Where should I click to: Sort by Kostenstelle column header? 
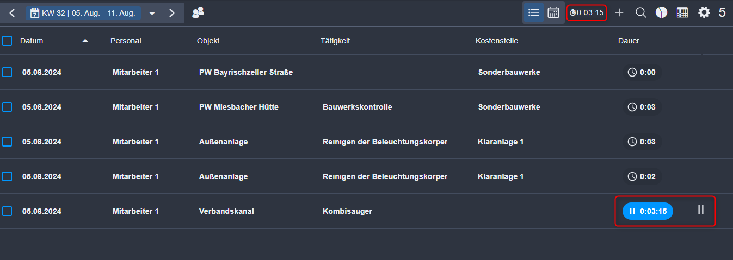[497, 41]
